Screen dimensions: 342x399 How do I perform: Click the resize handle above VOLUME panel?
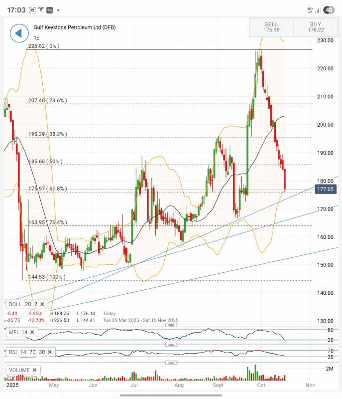pos(171,363)
